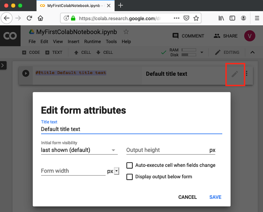The height and width of the screenshot is (212, 263).
Task: Click the pencil edit form icon
Action: [x=235, y=74]
